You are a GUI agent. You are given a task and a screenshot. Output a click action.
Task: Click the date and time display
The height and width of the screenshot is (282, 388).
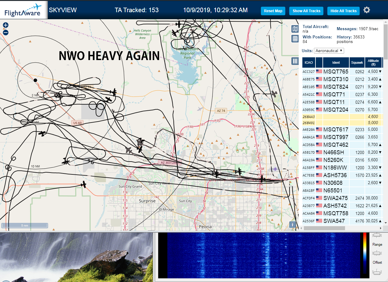(215, 10)
